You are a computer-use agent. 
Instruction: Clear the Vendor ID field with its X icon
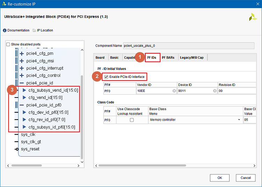coord(174,91)
